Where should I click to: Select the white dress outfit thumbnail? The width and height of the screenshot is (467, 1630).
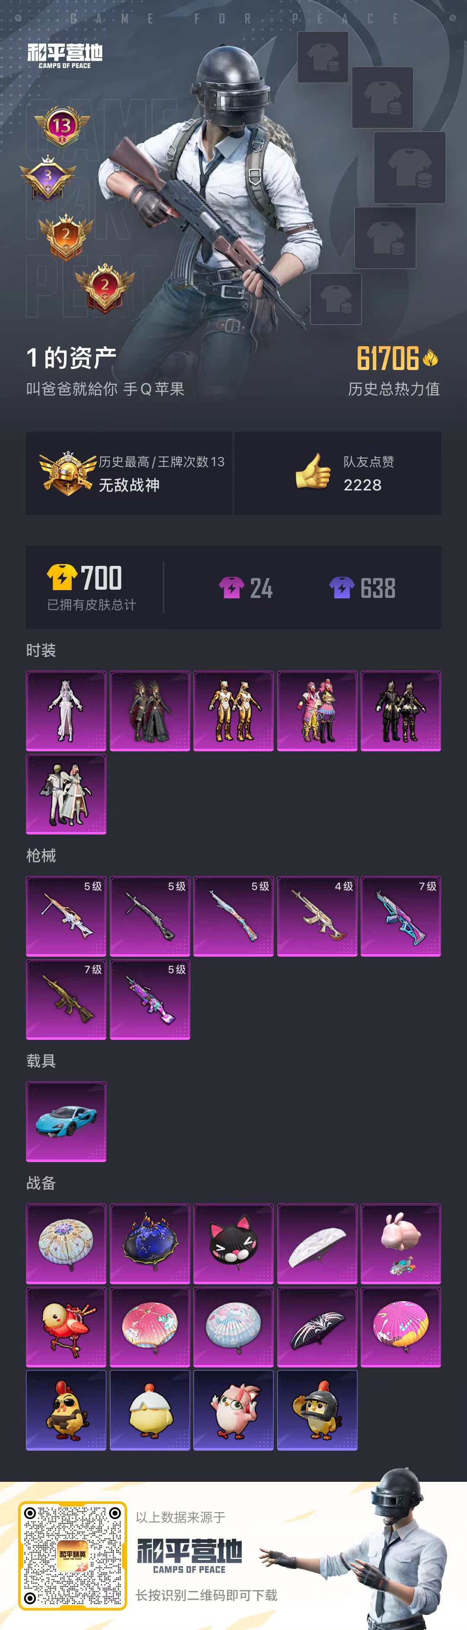tap(66, 711)
